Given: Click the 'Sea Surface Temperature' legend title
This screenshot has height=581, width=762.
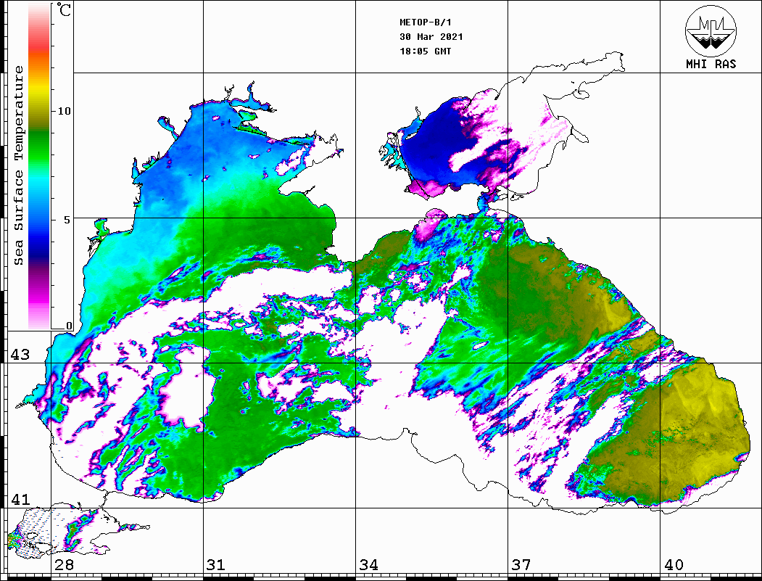Looking at the screenshot, I should point(19,165).
